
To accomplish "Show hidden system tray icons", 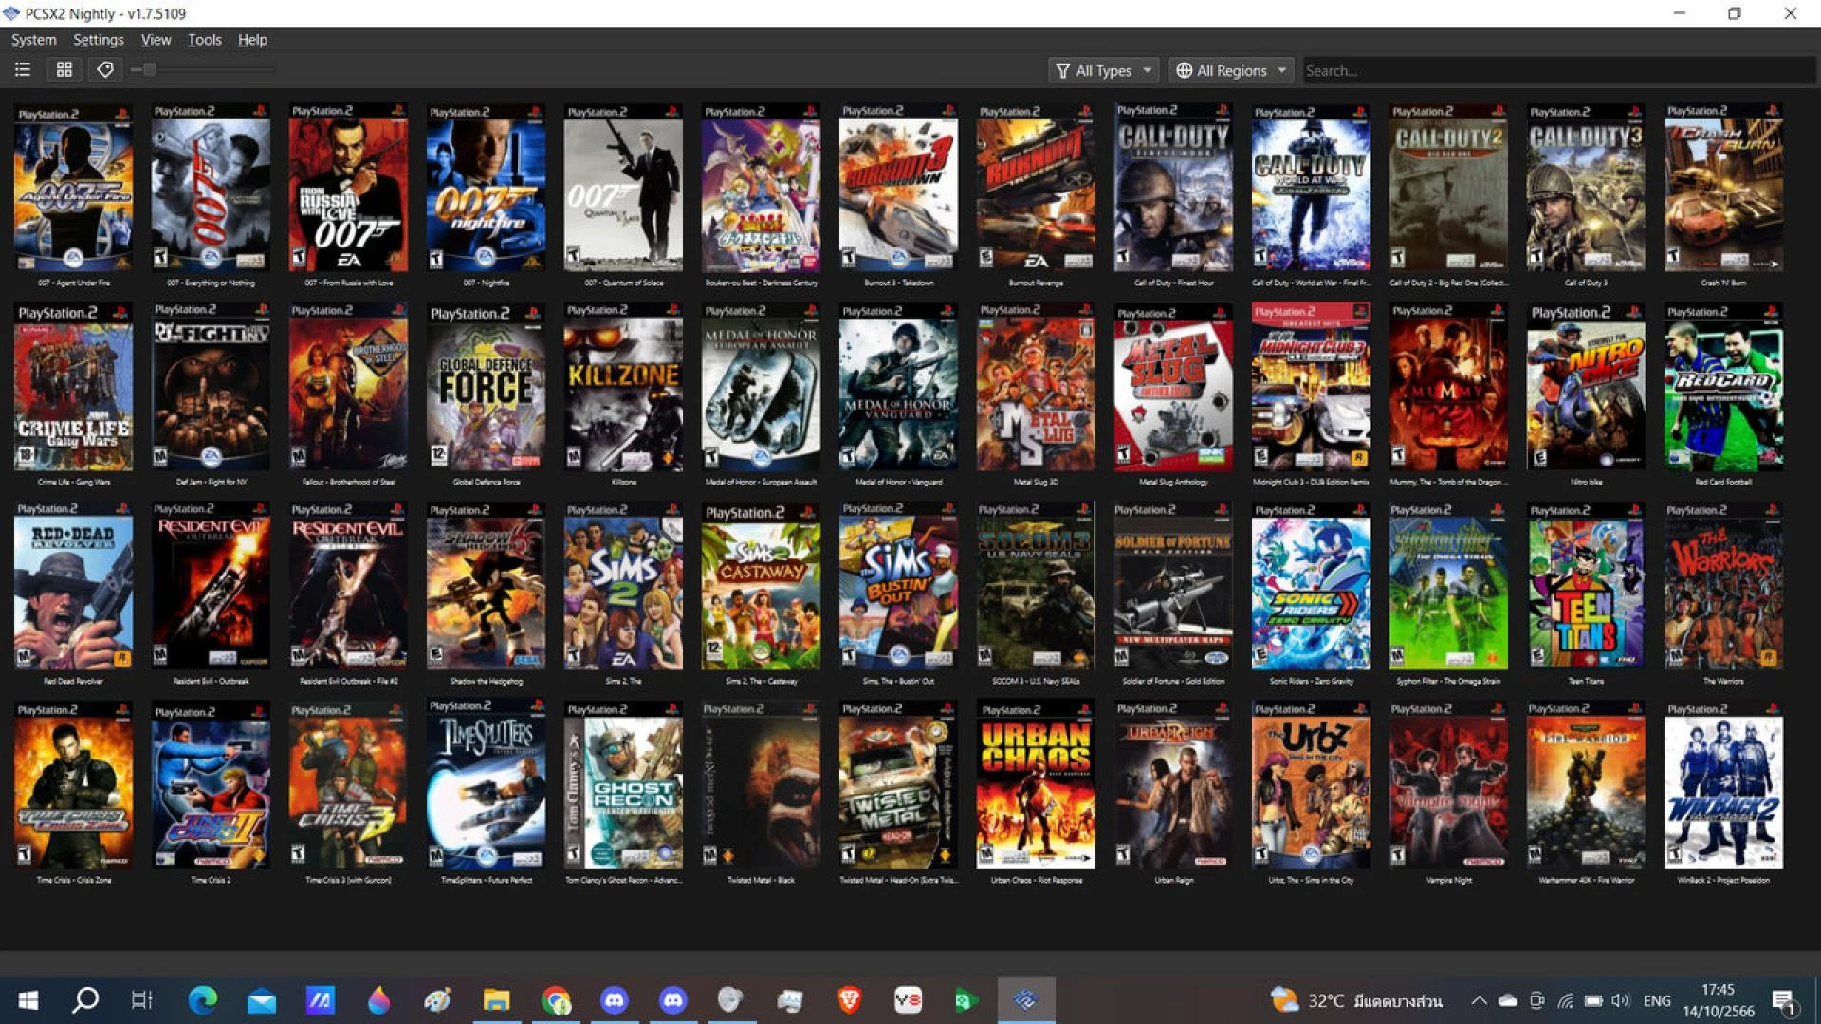I will [x=1479, y=1000].
